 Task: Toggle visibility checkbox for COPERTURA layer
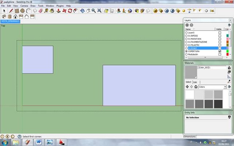tap(220, 51)
